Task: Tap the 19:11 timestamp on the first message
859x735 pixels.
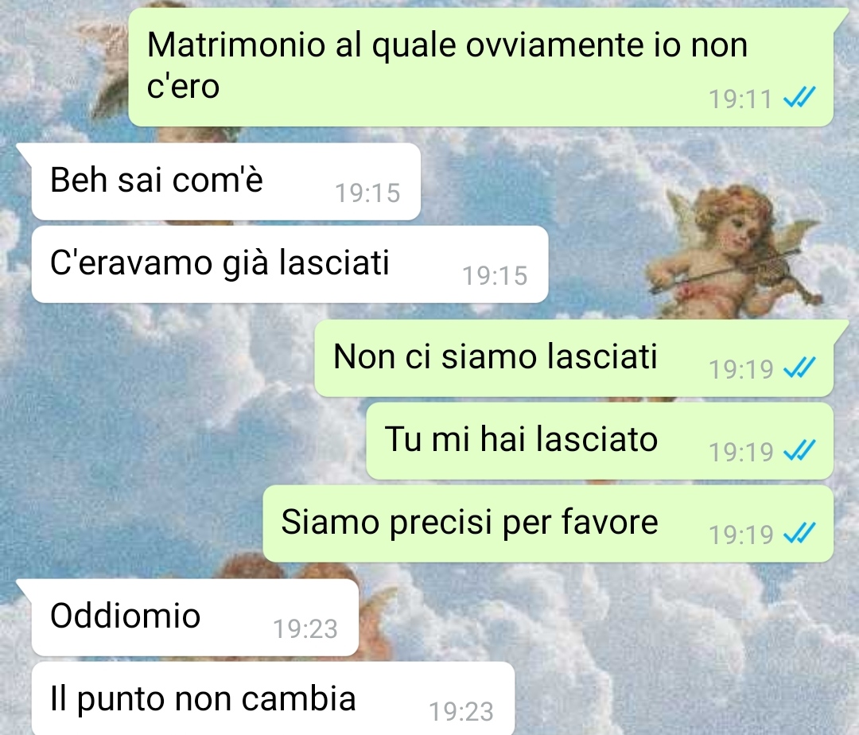Action: (x=740, y=99)
